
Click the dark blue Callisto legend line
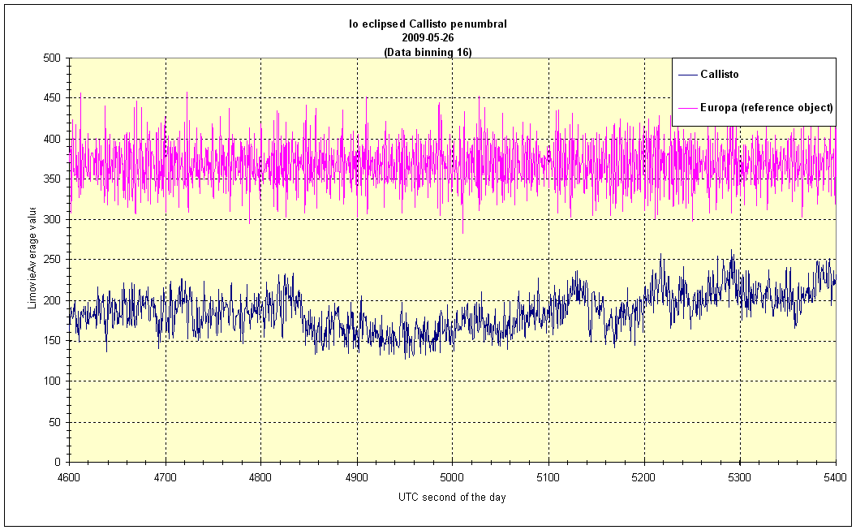pyautogui.click(x=687, y=75)
